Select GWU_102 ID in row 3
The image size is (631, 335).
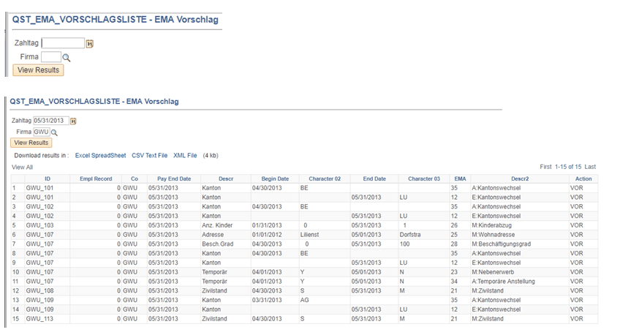(39, 206)
